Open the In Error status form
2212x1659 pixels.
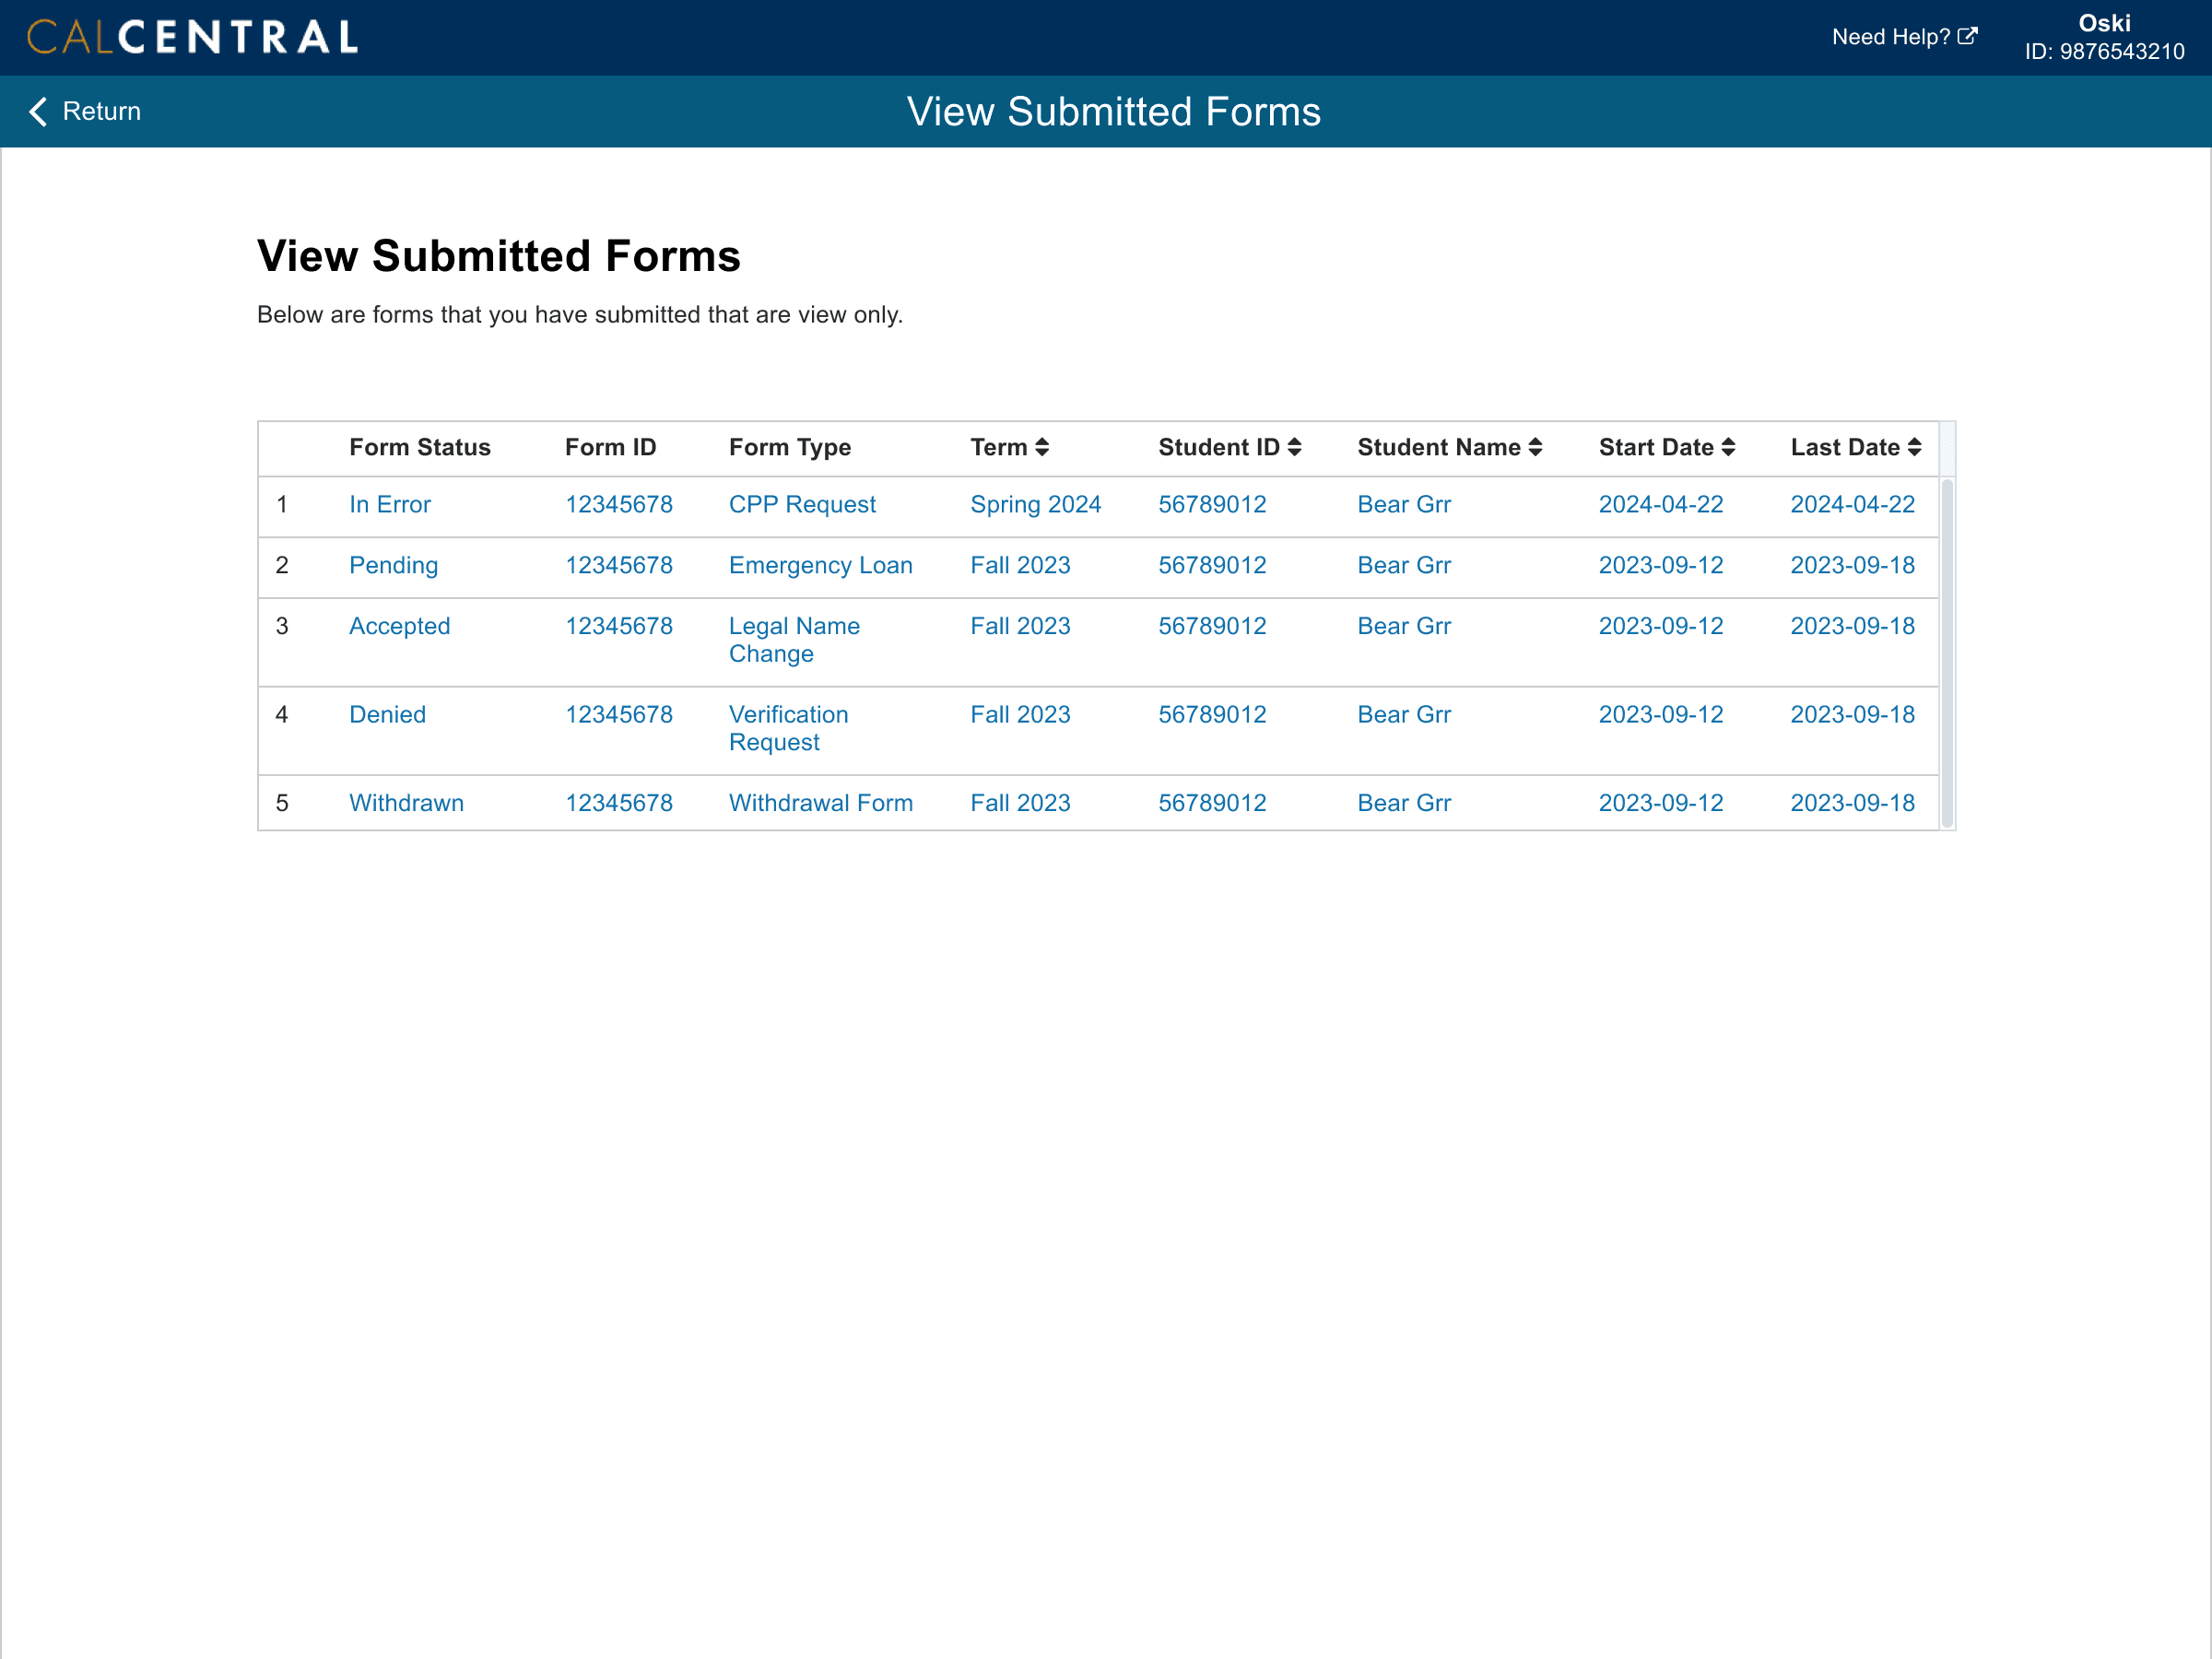[389, 504]
